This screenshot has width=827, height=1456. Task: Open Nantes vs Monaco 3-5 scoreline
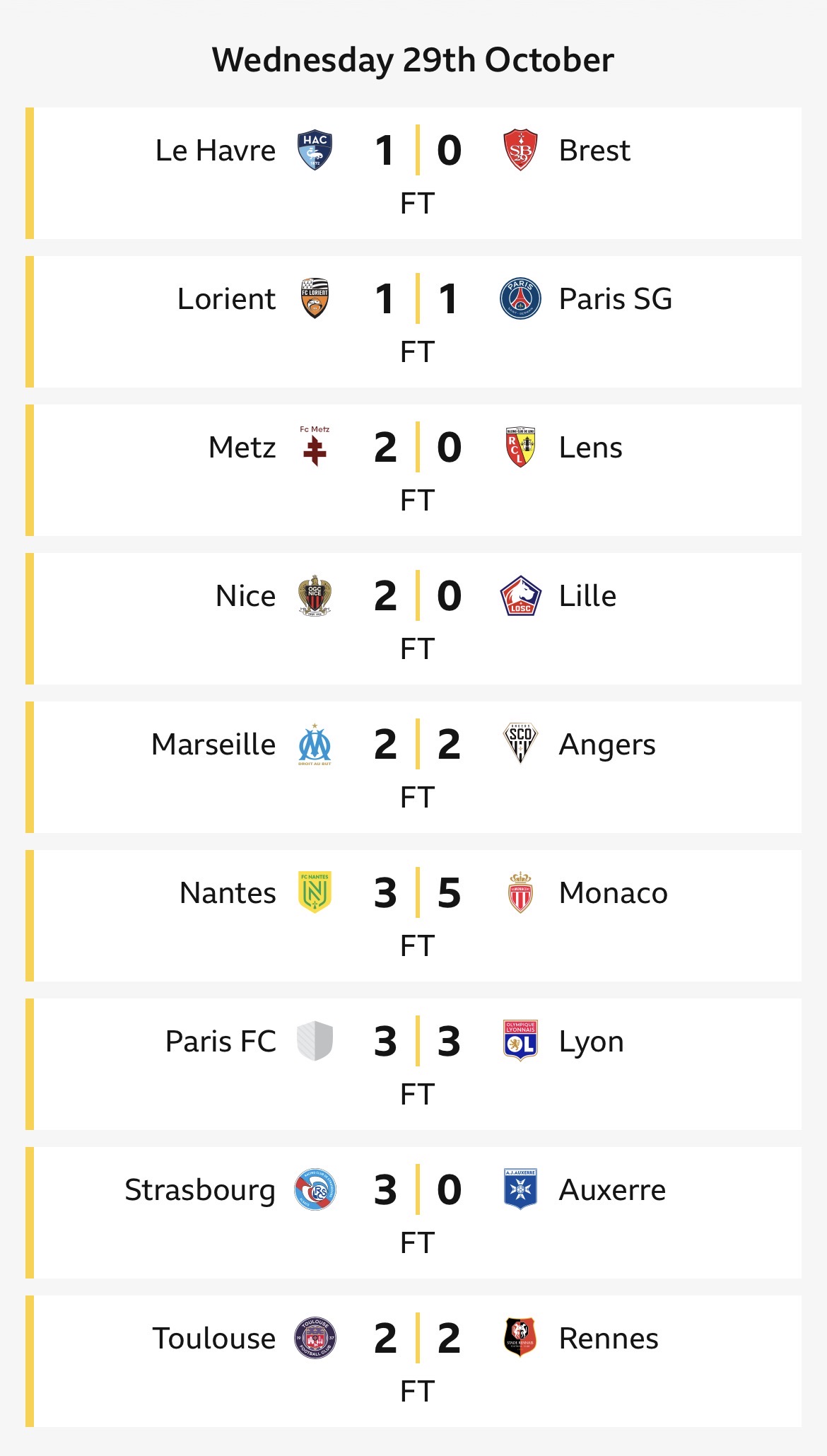[417, 892]
